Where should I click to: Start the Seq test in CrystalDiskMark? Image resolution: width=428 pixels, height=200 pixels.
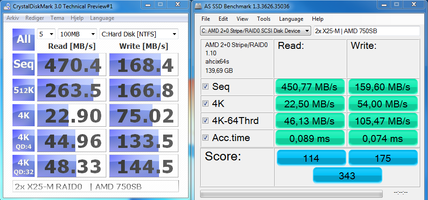pyautogui.click(x=24, y=65)
